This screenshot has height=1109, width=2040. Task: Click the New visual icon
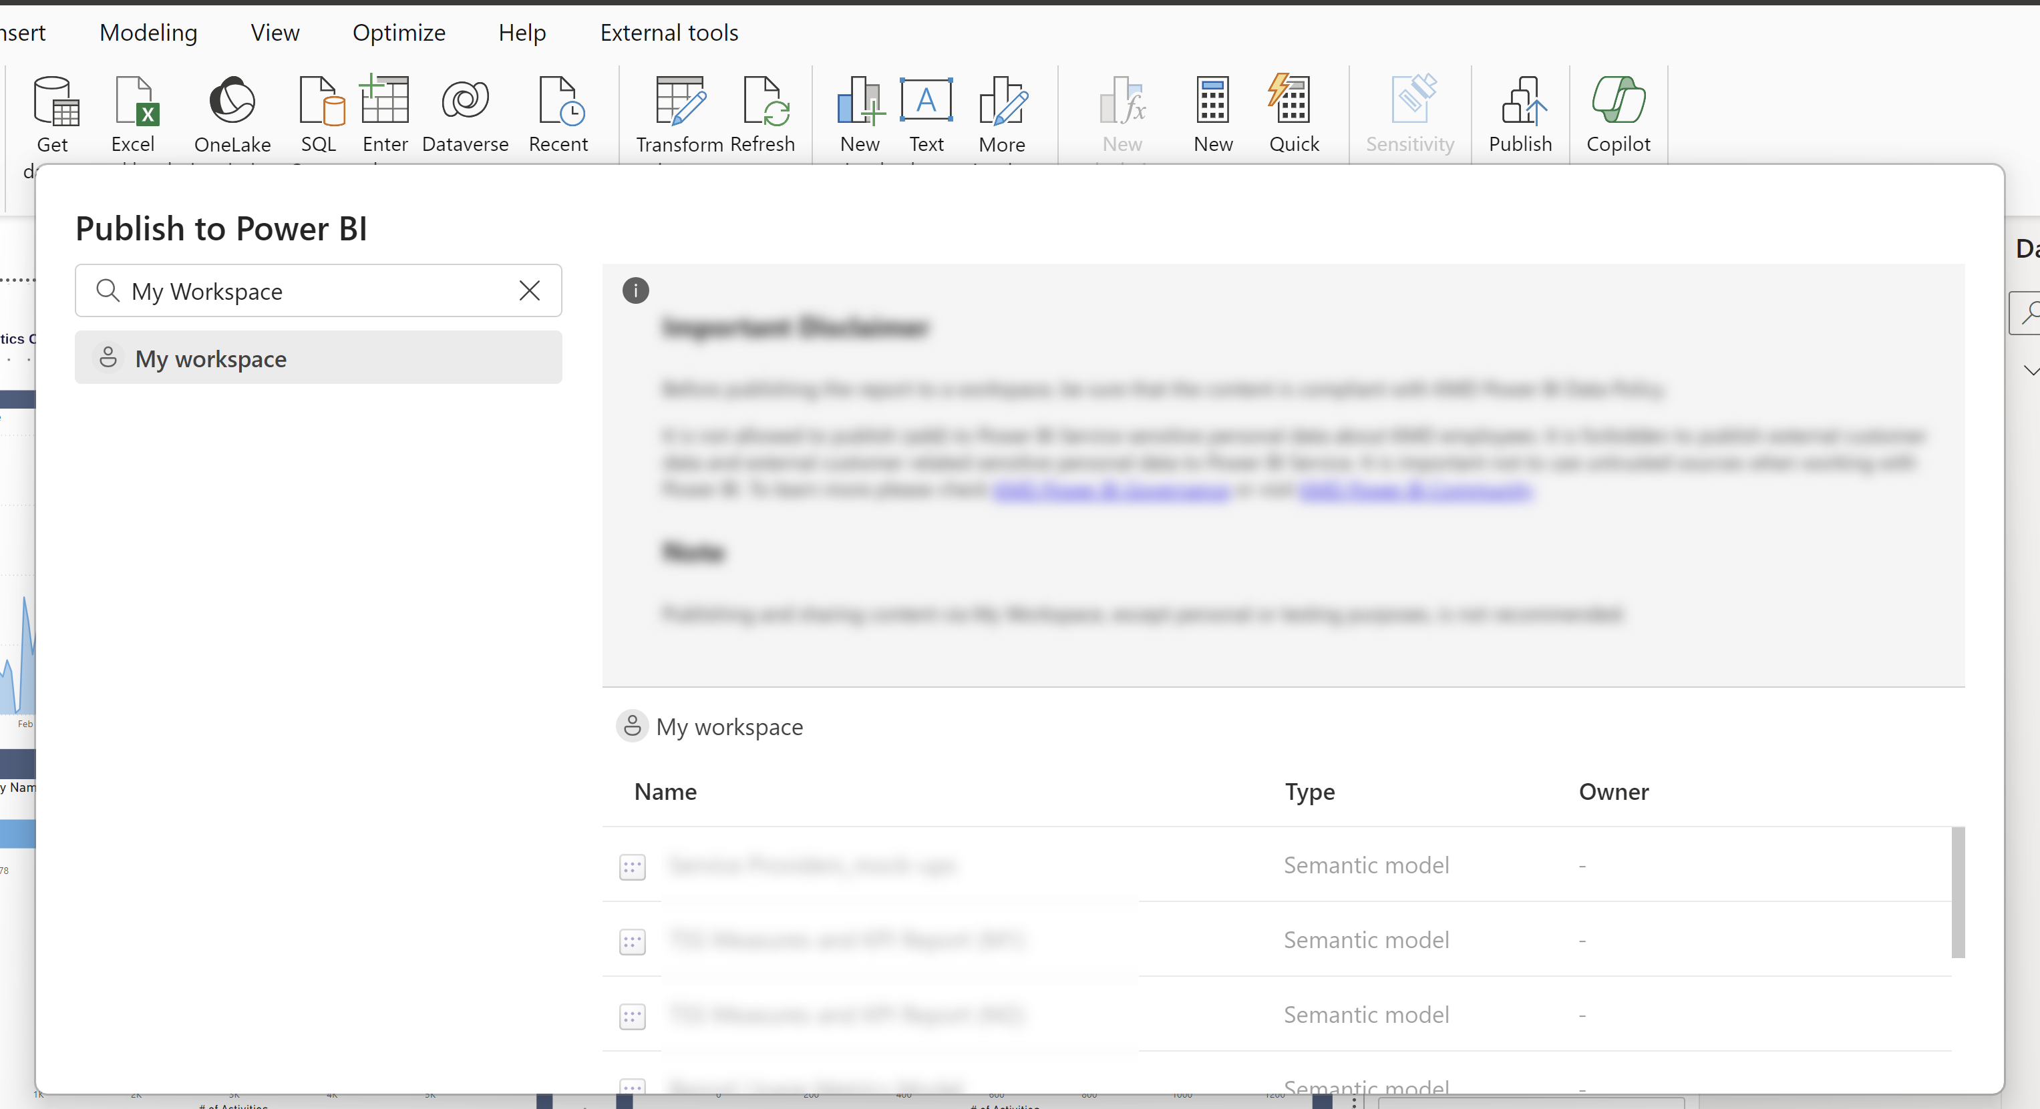[x=860, y=101]
